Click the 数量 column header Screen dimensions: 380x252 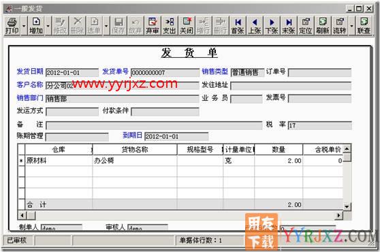click(279, 150)
